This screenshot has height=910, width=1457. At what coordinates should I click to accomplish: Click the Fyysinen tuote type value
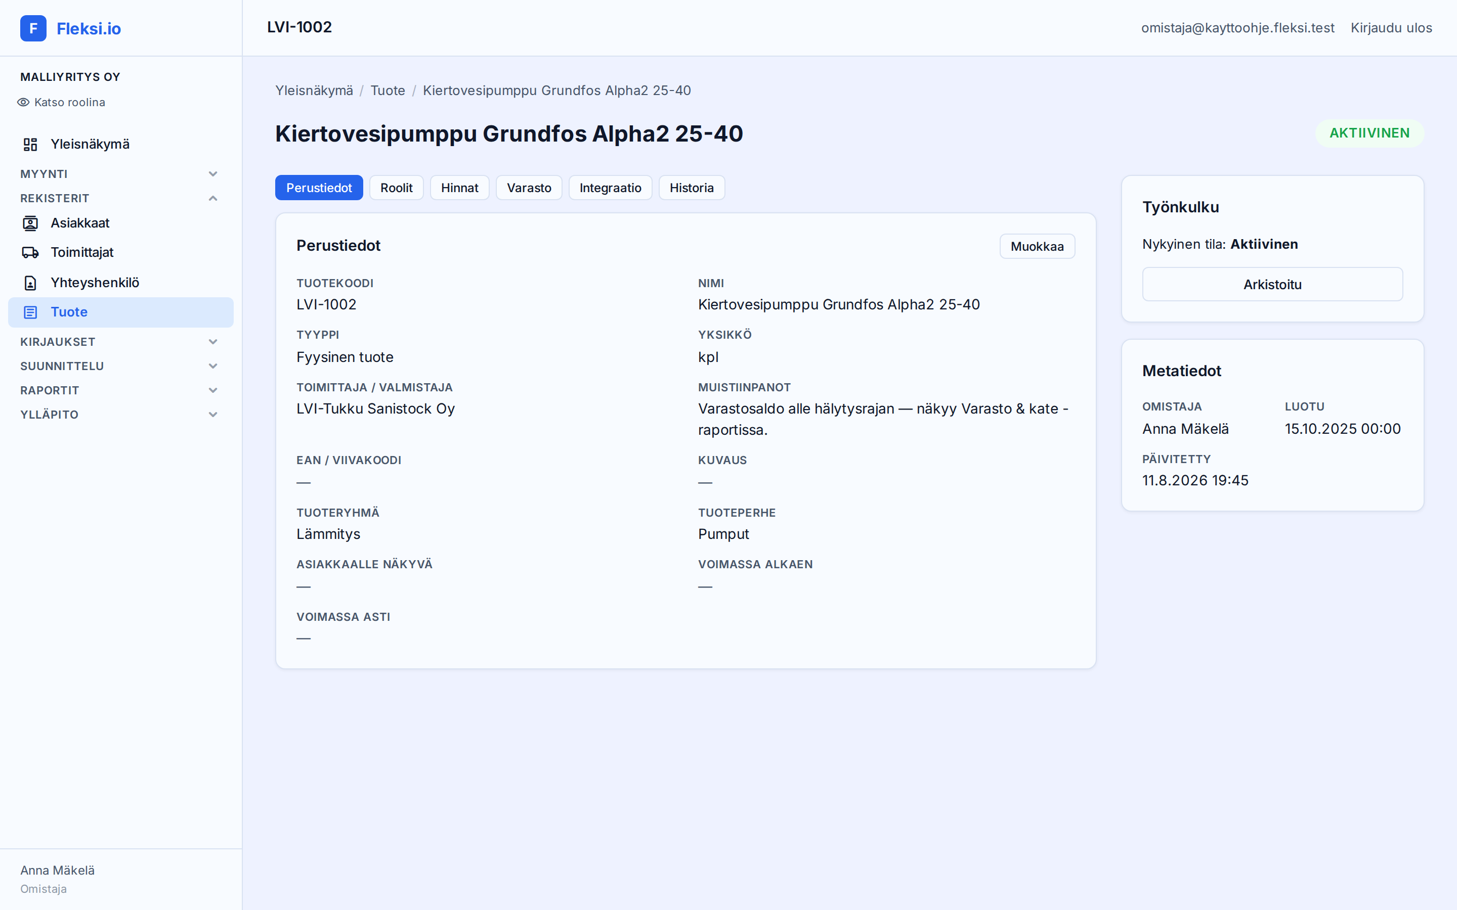[x=345, y=357]
